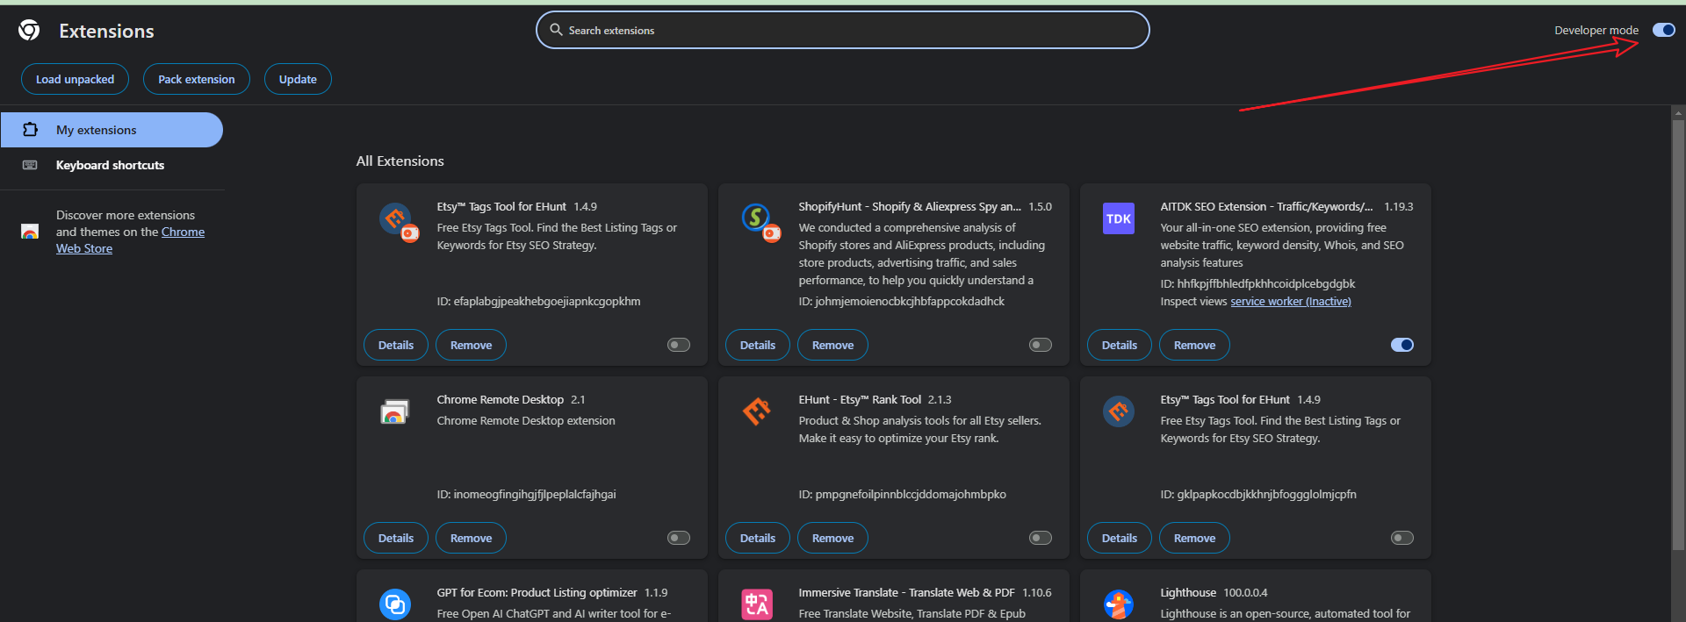Screen dimensions: 1686x622
Task: Click the Chrome Web Store rainbow icon
Action: 30,232
